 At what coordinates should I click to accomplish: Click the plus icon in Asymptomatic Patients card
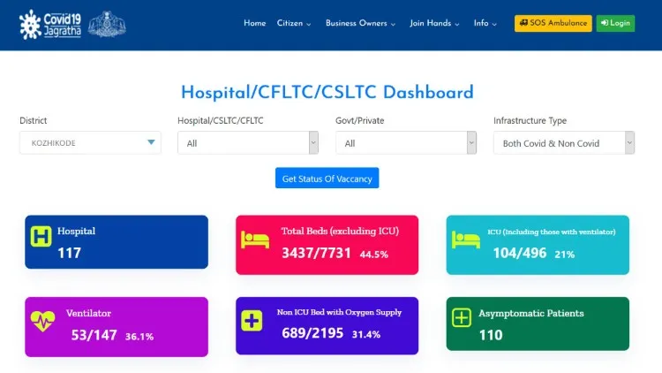click(x=462, y=317)
